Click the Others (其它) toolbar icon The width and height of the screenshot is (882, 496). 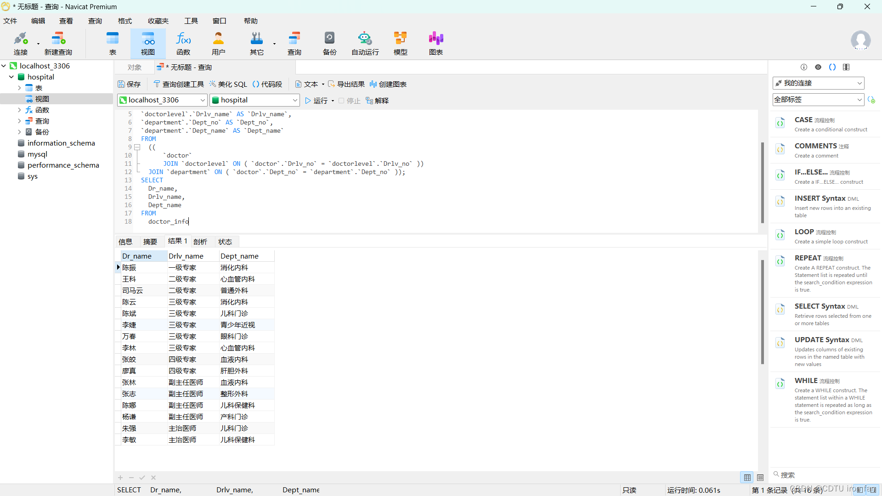point(257,44)
